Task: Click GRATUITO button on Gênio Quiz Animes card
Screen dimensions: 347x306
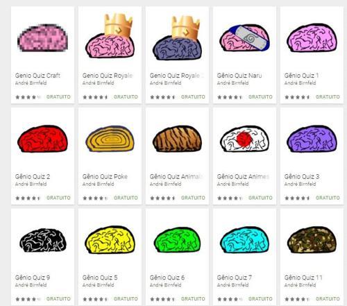Action: pyautogui.click(x=260, y=198)
